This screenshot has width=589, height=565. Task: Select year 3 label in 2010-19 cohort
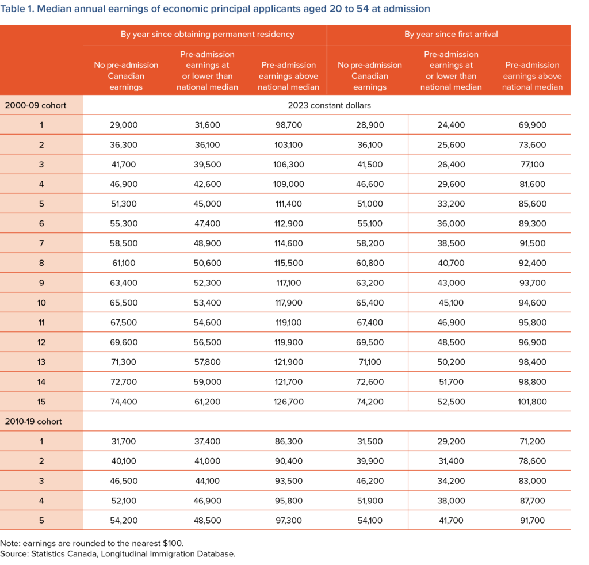click(x=41, y=480)
